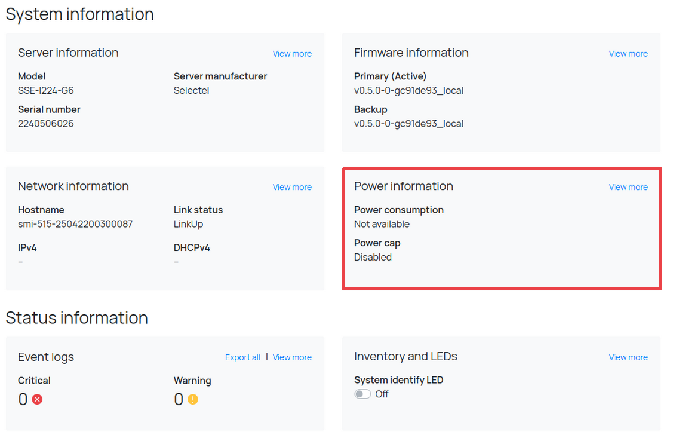Click the Critical events count number
This screenshot has height=447, width=679.
[23, 399]
